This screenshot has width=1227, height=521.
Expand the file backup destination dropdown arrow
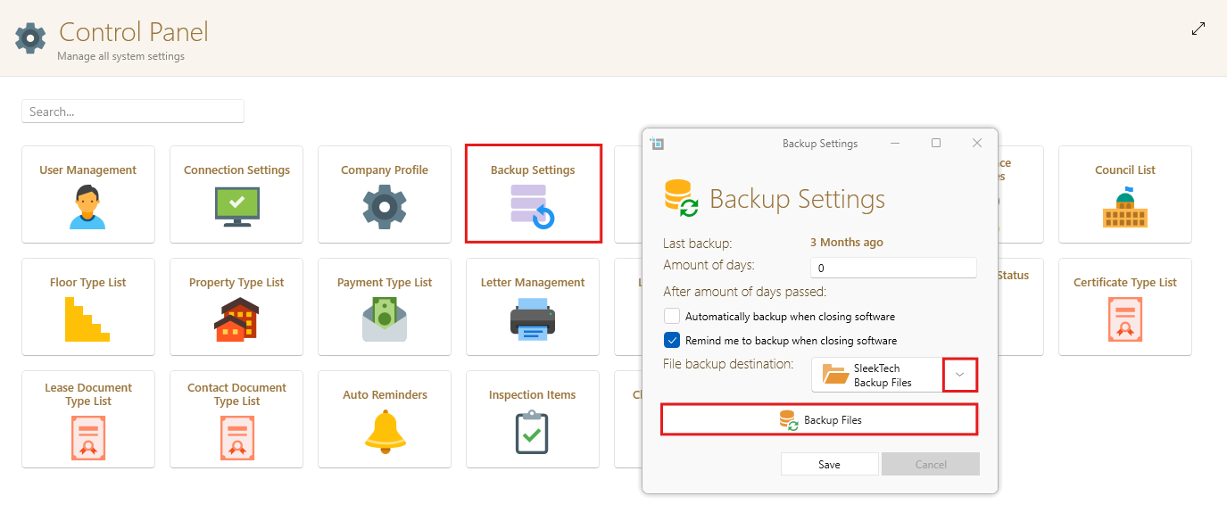[960, 375]
